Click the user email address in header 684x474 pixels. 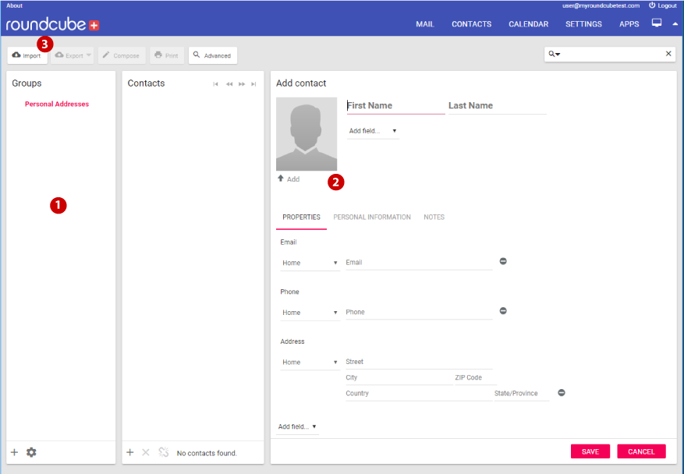pyautogui.click(x=601, y=5)
